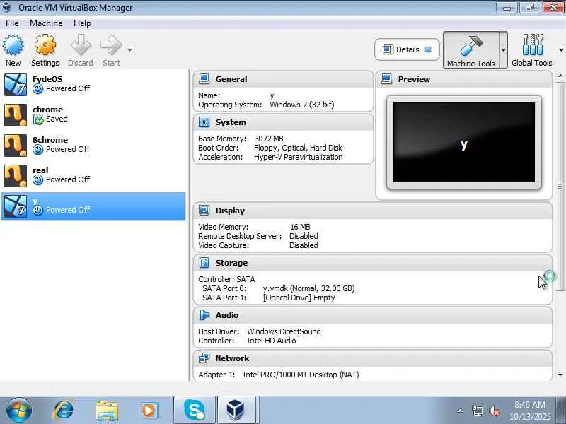Open the Windows Start orb
Image resolution: width=566 pixels, height=424 pixels.
click(x=19, y=411)
